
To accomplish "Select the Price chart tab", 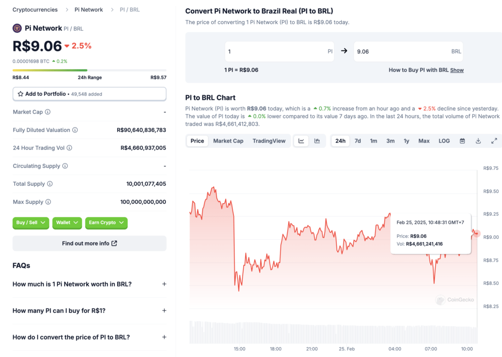I will tap(197, 141).
